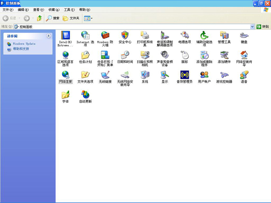Open the 自动更新 automatic updates icon
This screenshot has height=203, width=271.
pos(85,95)
